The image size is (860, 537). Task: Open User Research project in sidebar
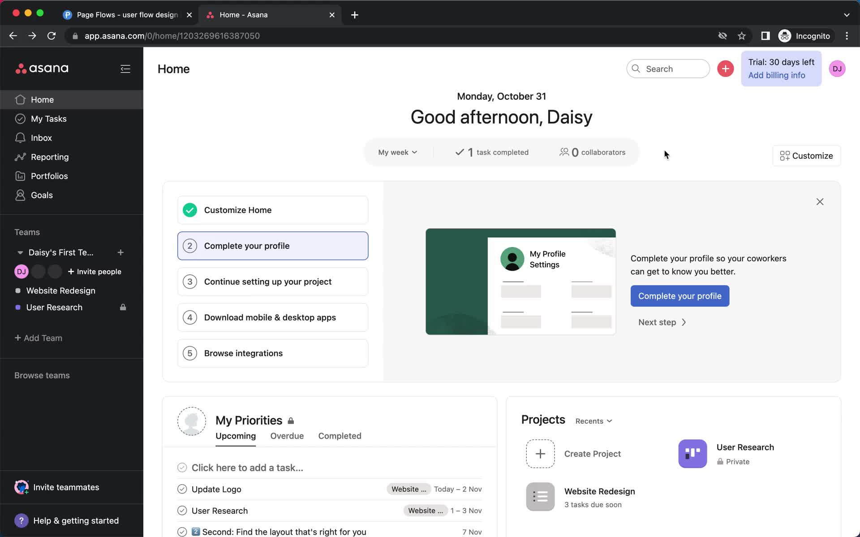[54, 307]
